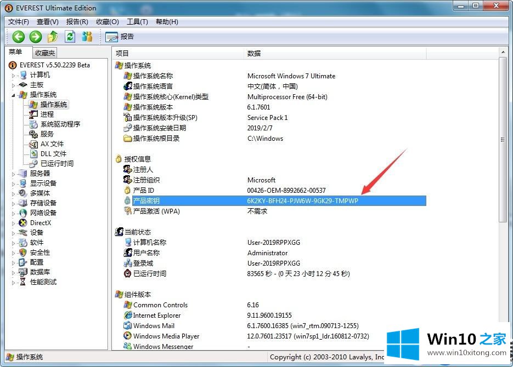
Task: Click the 操作系统 status bar entry
Action: [x=25, y=357]
